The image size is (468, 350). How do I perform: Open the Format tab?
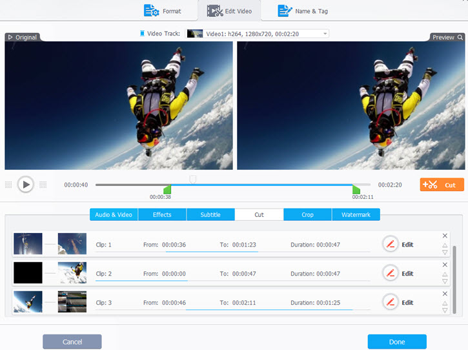coord(163,11)
